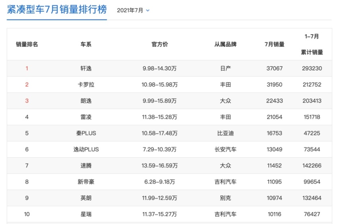Open the 卡罗拉 car series link
Viewport: 339px width, 224px height.
point(86,85)
